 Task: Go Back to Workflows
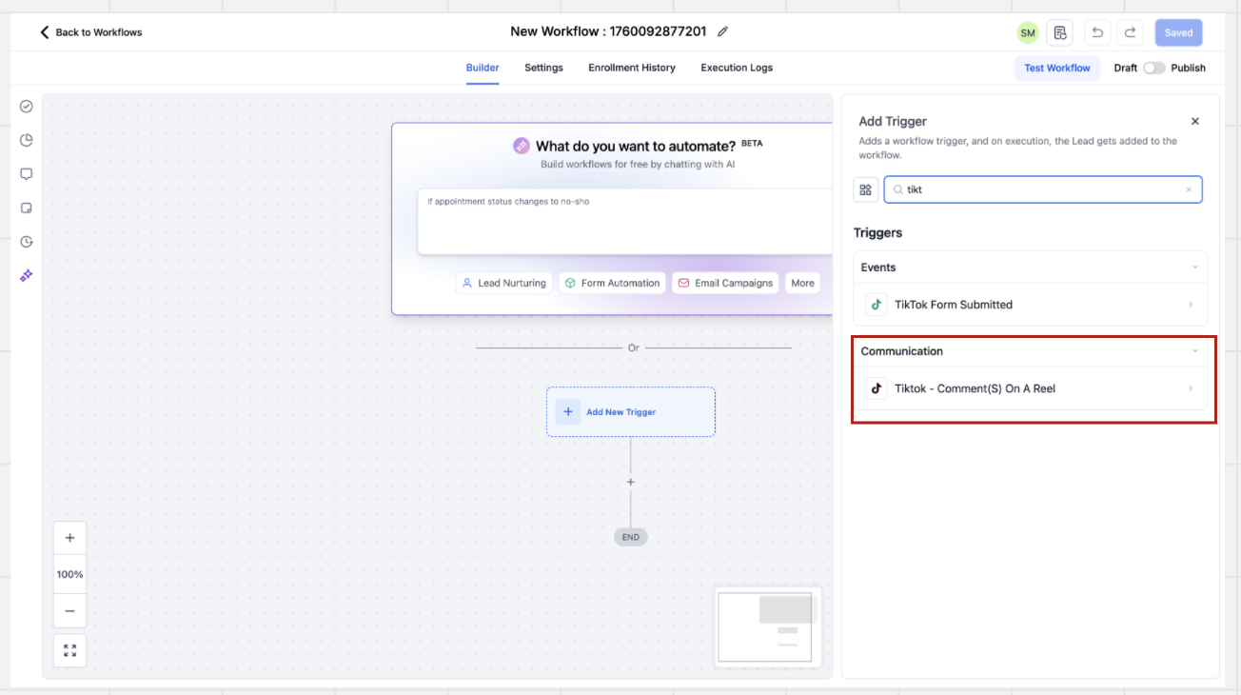tap(90, 32)
